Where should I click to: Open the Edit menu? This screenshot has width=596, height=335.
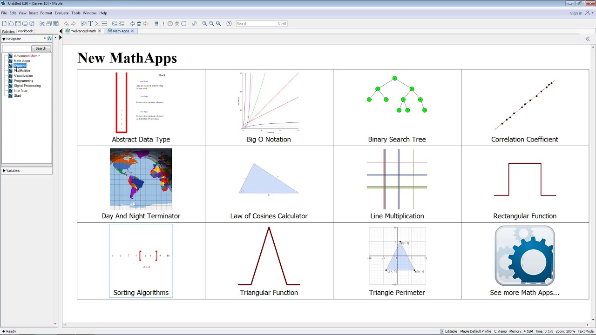click(x=13, y=13)
